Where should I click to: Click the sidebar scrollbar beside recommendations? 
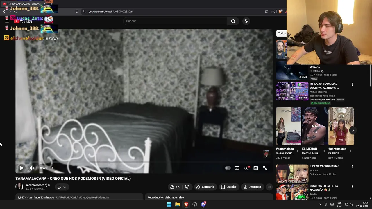coord(371,75)
